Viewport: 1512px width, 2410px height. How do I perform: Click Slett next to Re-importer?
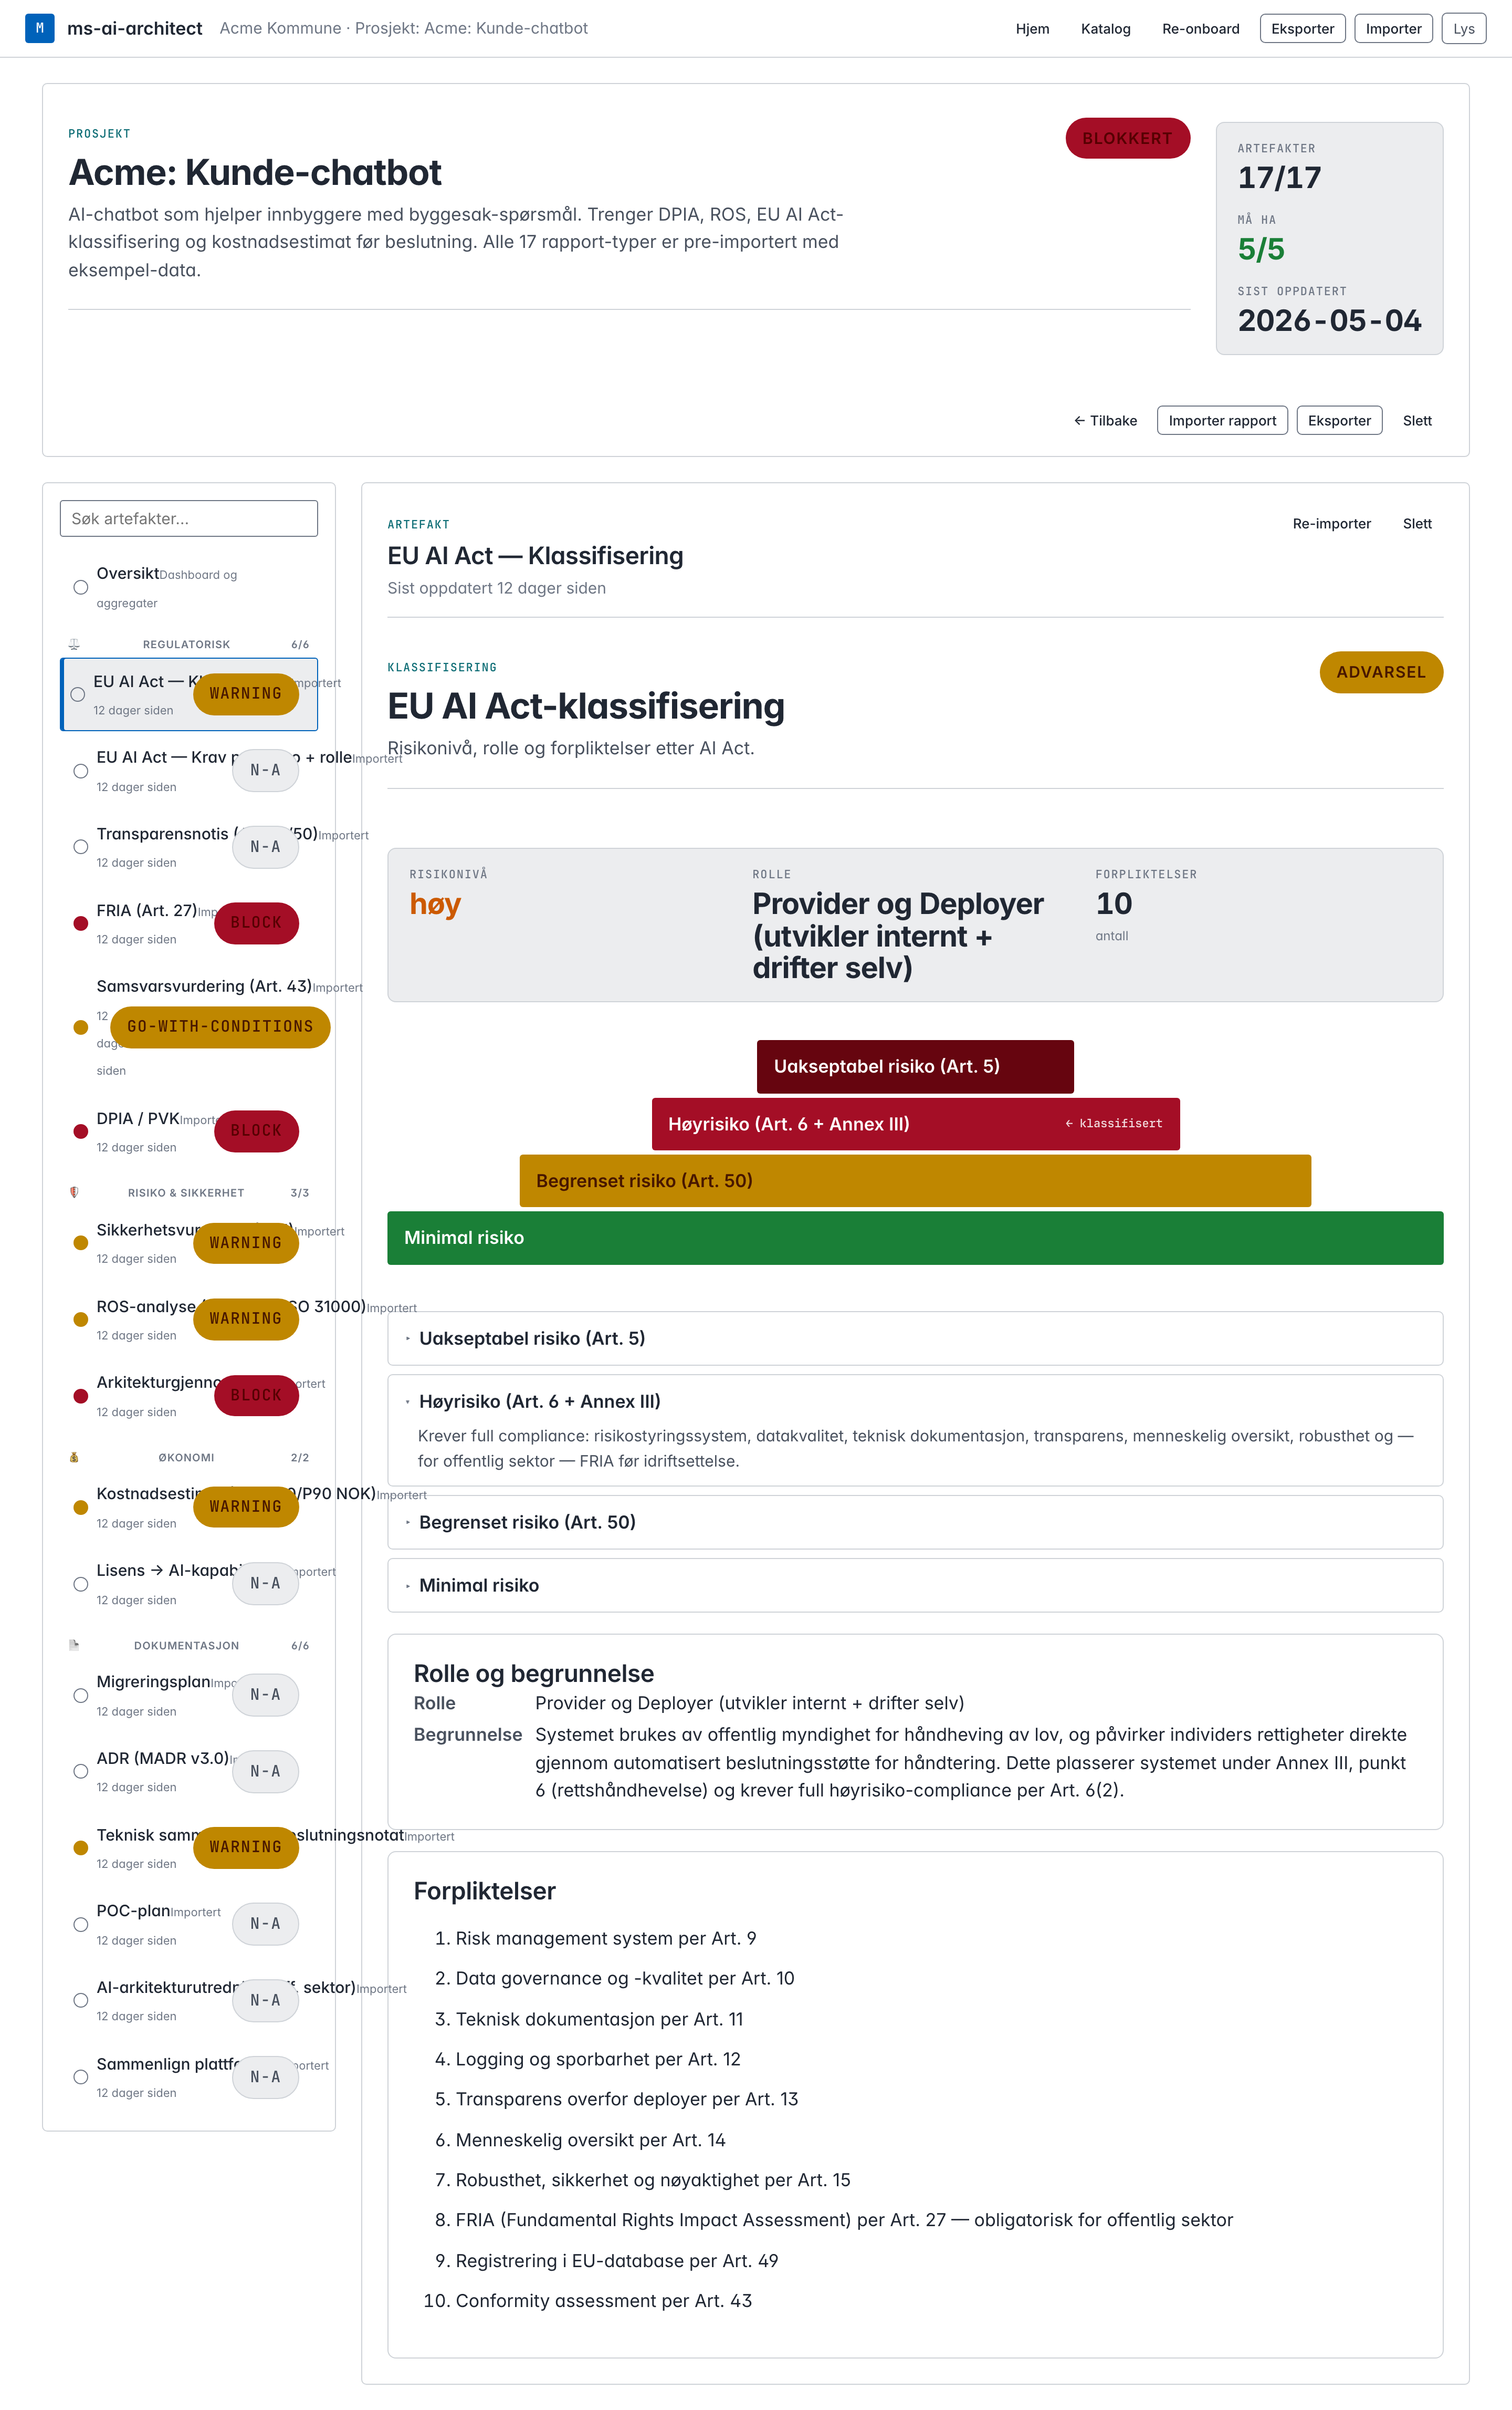(1417, 524)
